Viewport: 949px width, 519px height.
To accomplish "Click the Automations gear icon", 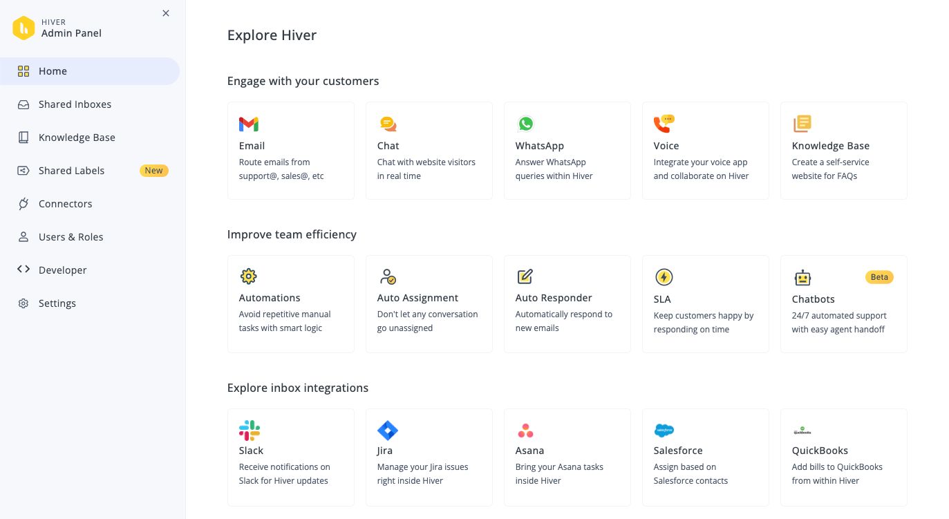I will [x=248, y=276].
